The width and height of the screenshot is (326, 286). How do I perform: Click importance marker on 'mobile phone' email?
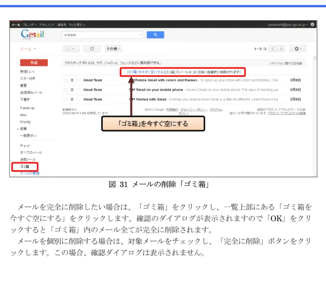click(78, 90)
